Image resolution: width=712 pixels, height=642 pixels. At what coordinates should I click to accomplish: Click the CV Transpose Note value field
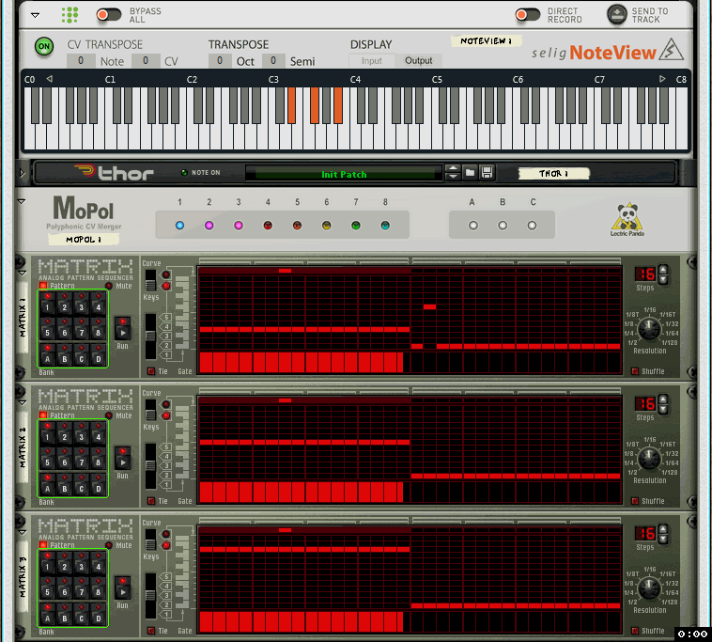[x=81, y=61]
